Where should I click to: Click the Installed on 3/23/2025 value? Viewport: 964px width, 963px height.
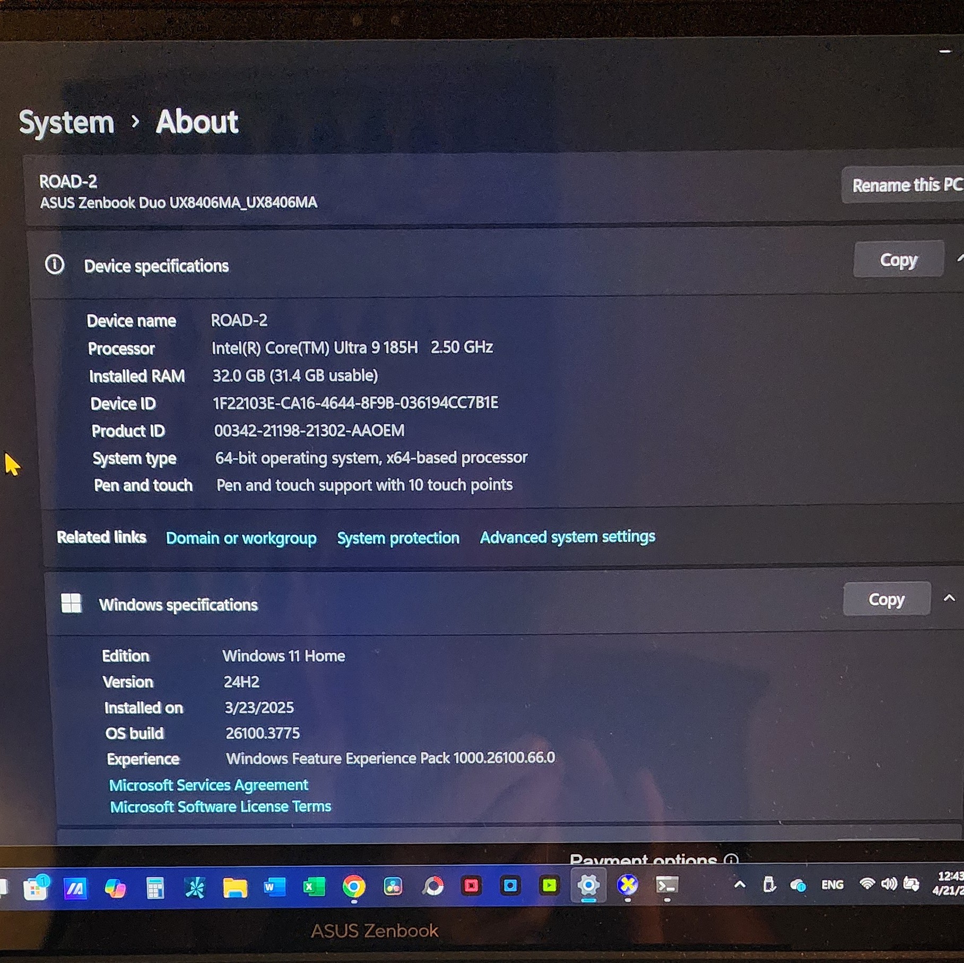(259, 707)
